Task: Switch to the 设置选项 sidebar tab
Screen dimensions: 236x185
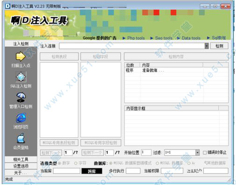Action: pyautogui.click(x=21, y=166)
